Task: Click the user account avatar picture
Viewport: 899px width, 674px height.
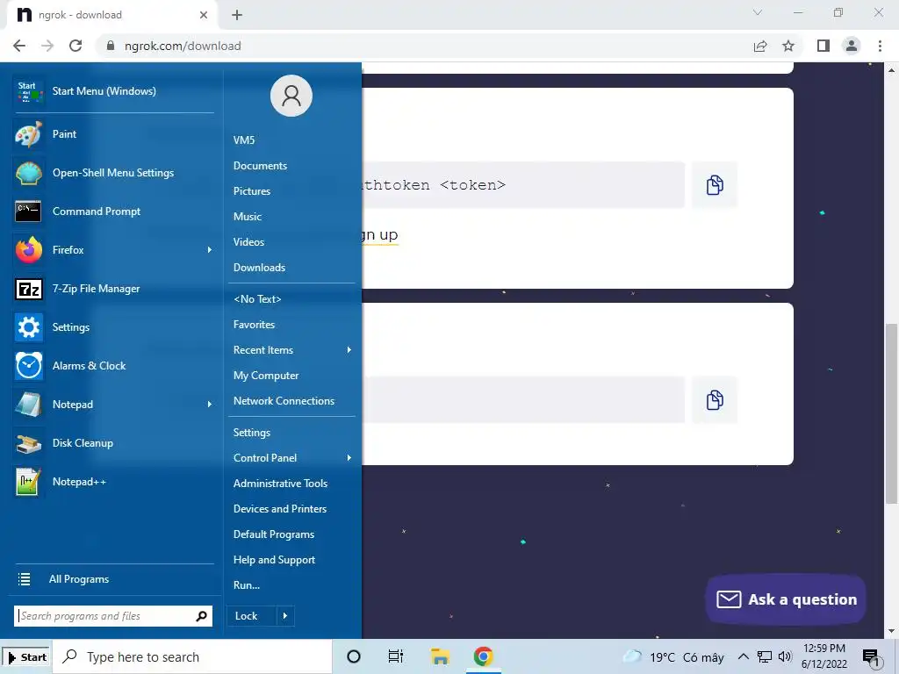Action: coord(291,96)
